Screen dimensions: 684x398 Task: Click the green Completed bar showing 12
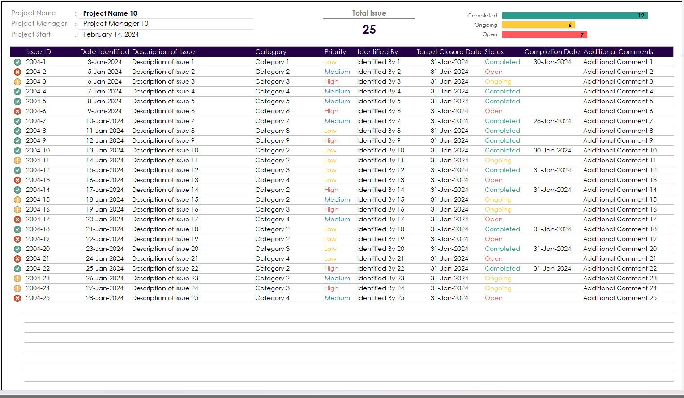tap(575, 15)
